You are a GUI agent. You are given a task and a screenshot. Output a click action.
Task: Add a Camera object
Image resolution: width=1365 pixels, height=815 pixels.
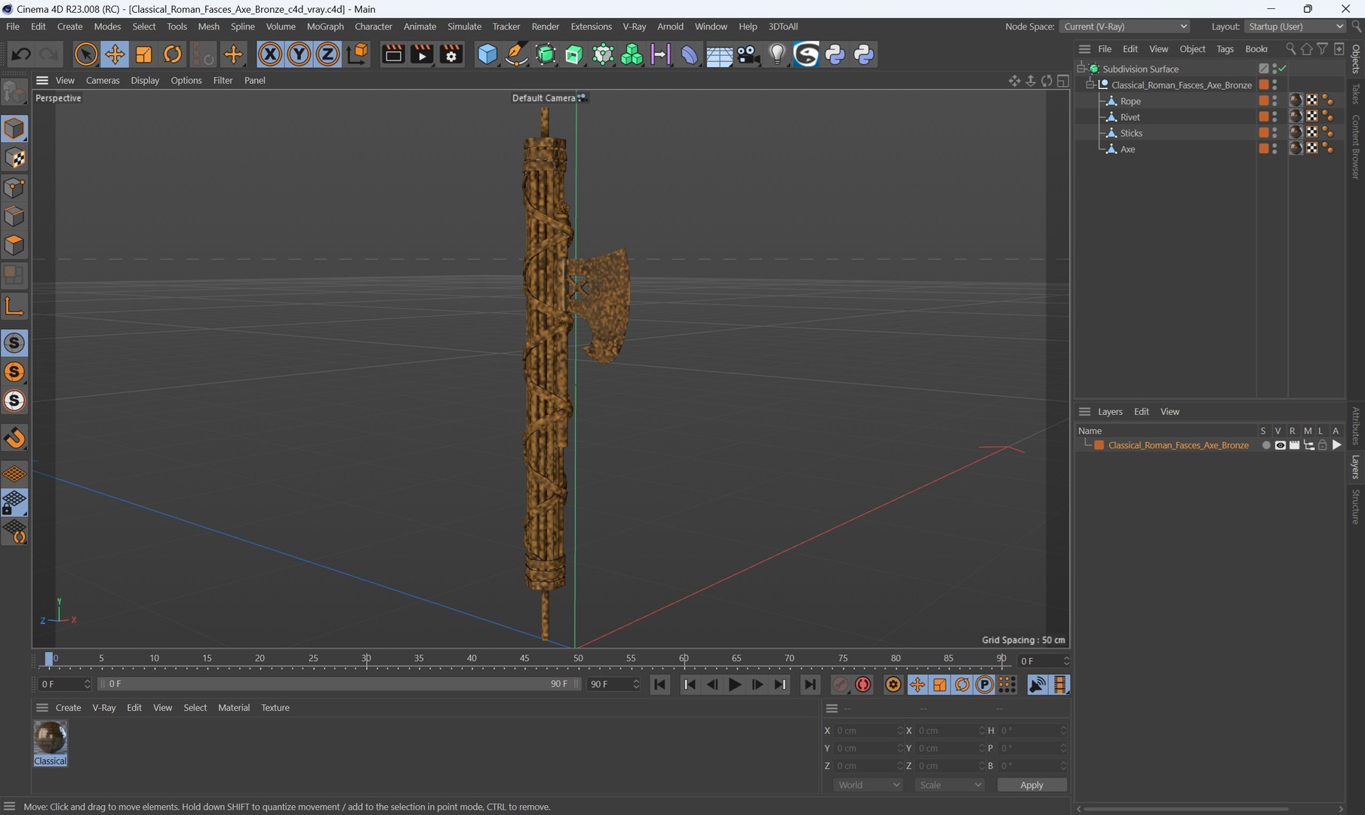(x=748, y=54)
